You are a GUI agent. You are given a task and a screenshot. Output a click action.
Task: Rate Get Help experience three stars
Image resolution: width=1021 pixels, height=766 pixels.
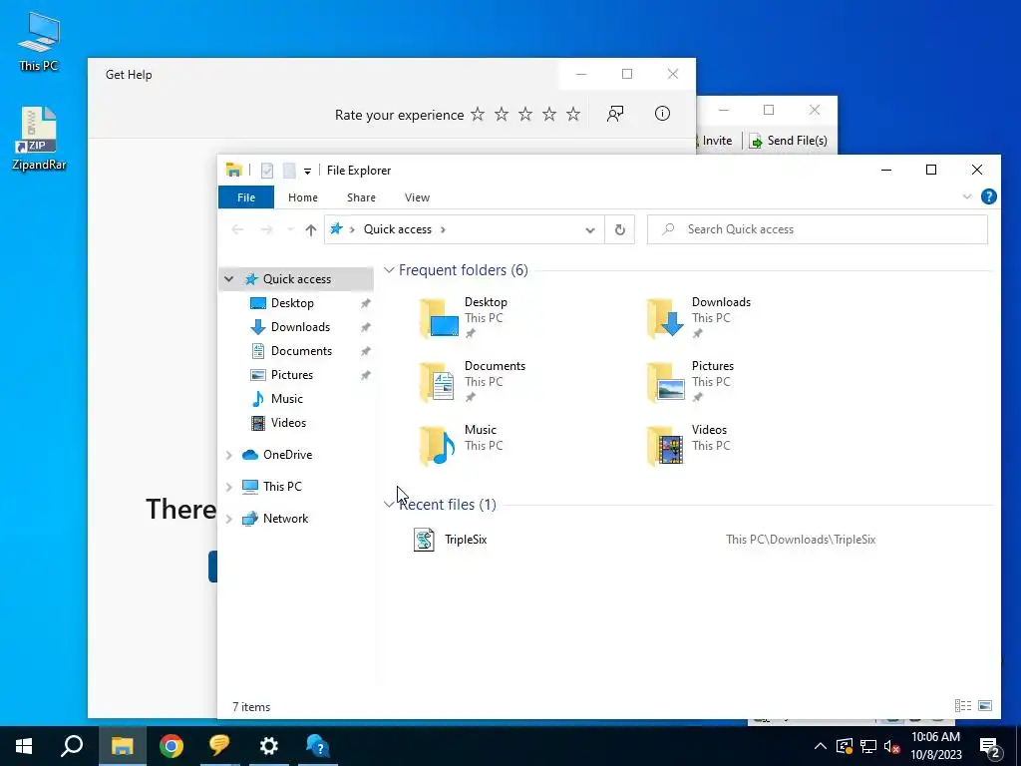coord(525,115)
